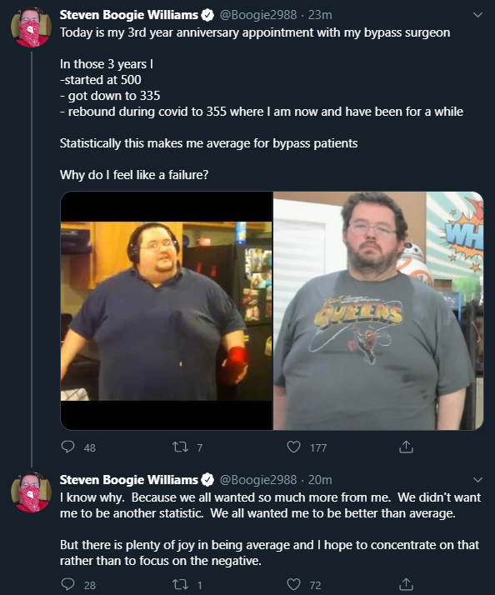
Task: Click the first tweet's profile avatar
Action: pos(31,27)
